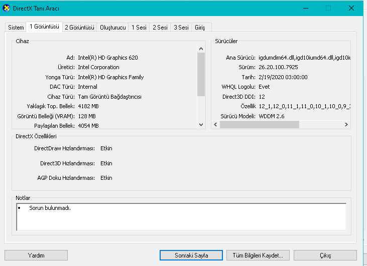This screenshot has width=367, height=266.
Task: Click device type 'Tam Görüntü Bağdaştırıcısı'
Action: pos(109,97)
